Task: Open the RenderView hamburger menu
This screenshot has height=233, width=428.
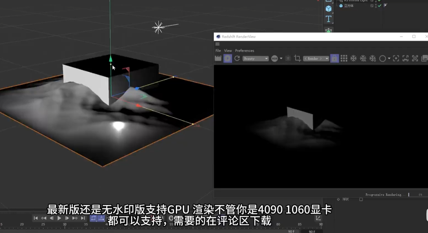Action: [x=217, y=44]
